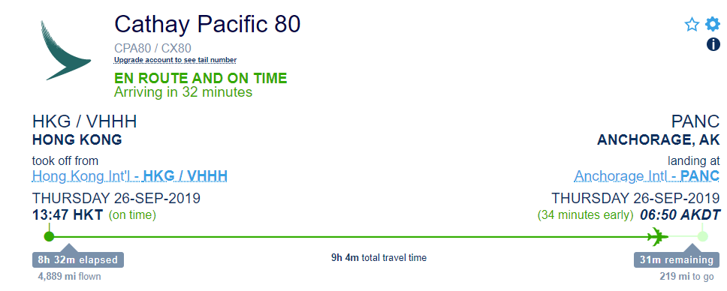The width and height of the screenshot is (727, 291).
Task: Click the green departure dot
Action: coord(49,236)
